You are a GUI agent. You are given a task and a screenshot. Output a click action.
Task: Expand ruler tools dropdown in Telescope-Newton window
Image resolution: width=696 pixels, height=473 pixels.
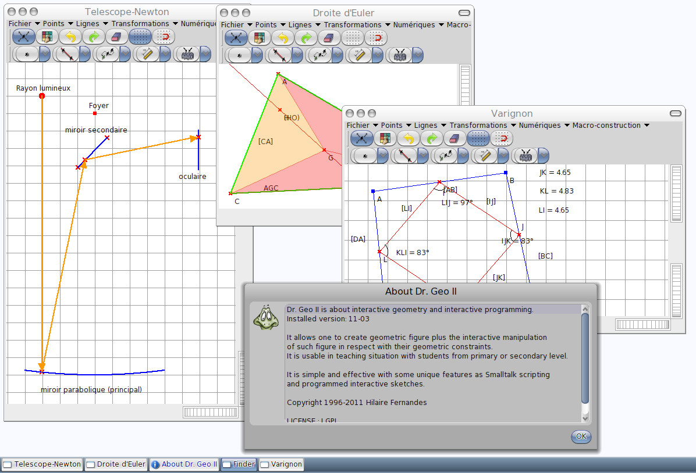[x=165, y=55]
